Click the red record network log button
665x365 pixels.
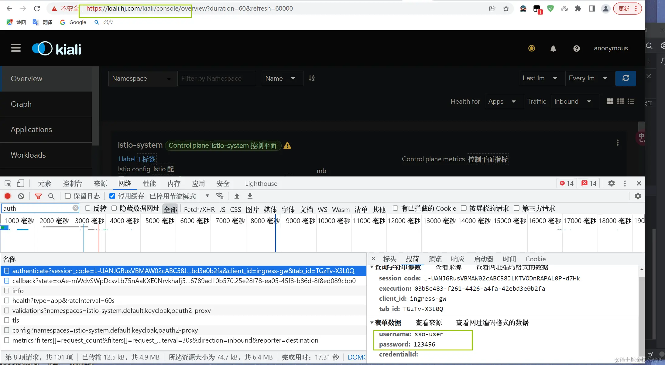tap(8, 196)
